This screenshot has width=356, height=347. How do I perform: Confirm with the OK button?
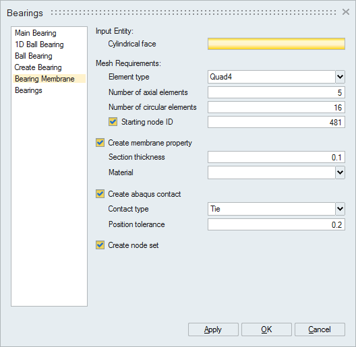click(x=266, y=329)
